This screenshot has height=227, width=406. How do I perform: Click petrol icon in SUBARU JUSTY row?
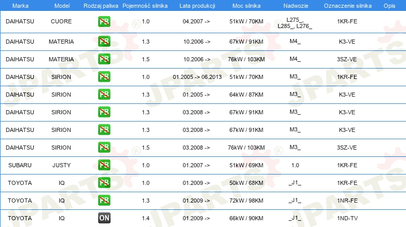pyautogui.click(x=104, y=165)
